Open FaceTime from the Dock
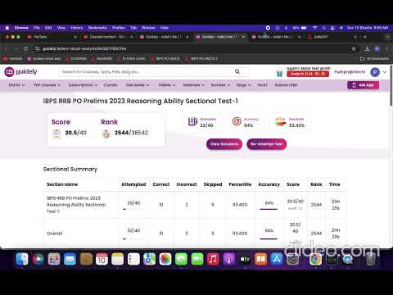Screen dimensions: 393x295 click(197, 259)
